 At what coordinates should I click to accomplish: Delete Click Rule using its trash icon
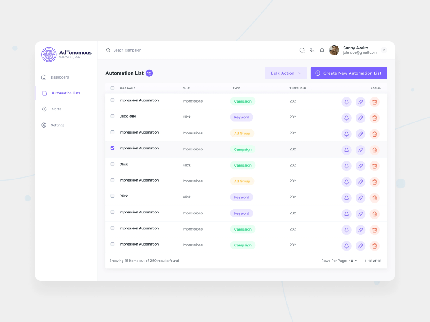coord(375,118)
